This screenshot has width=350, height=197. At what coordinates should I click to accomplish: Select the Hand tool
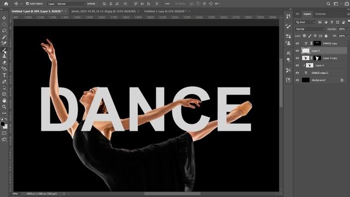coord(4,101)
